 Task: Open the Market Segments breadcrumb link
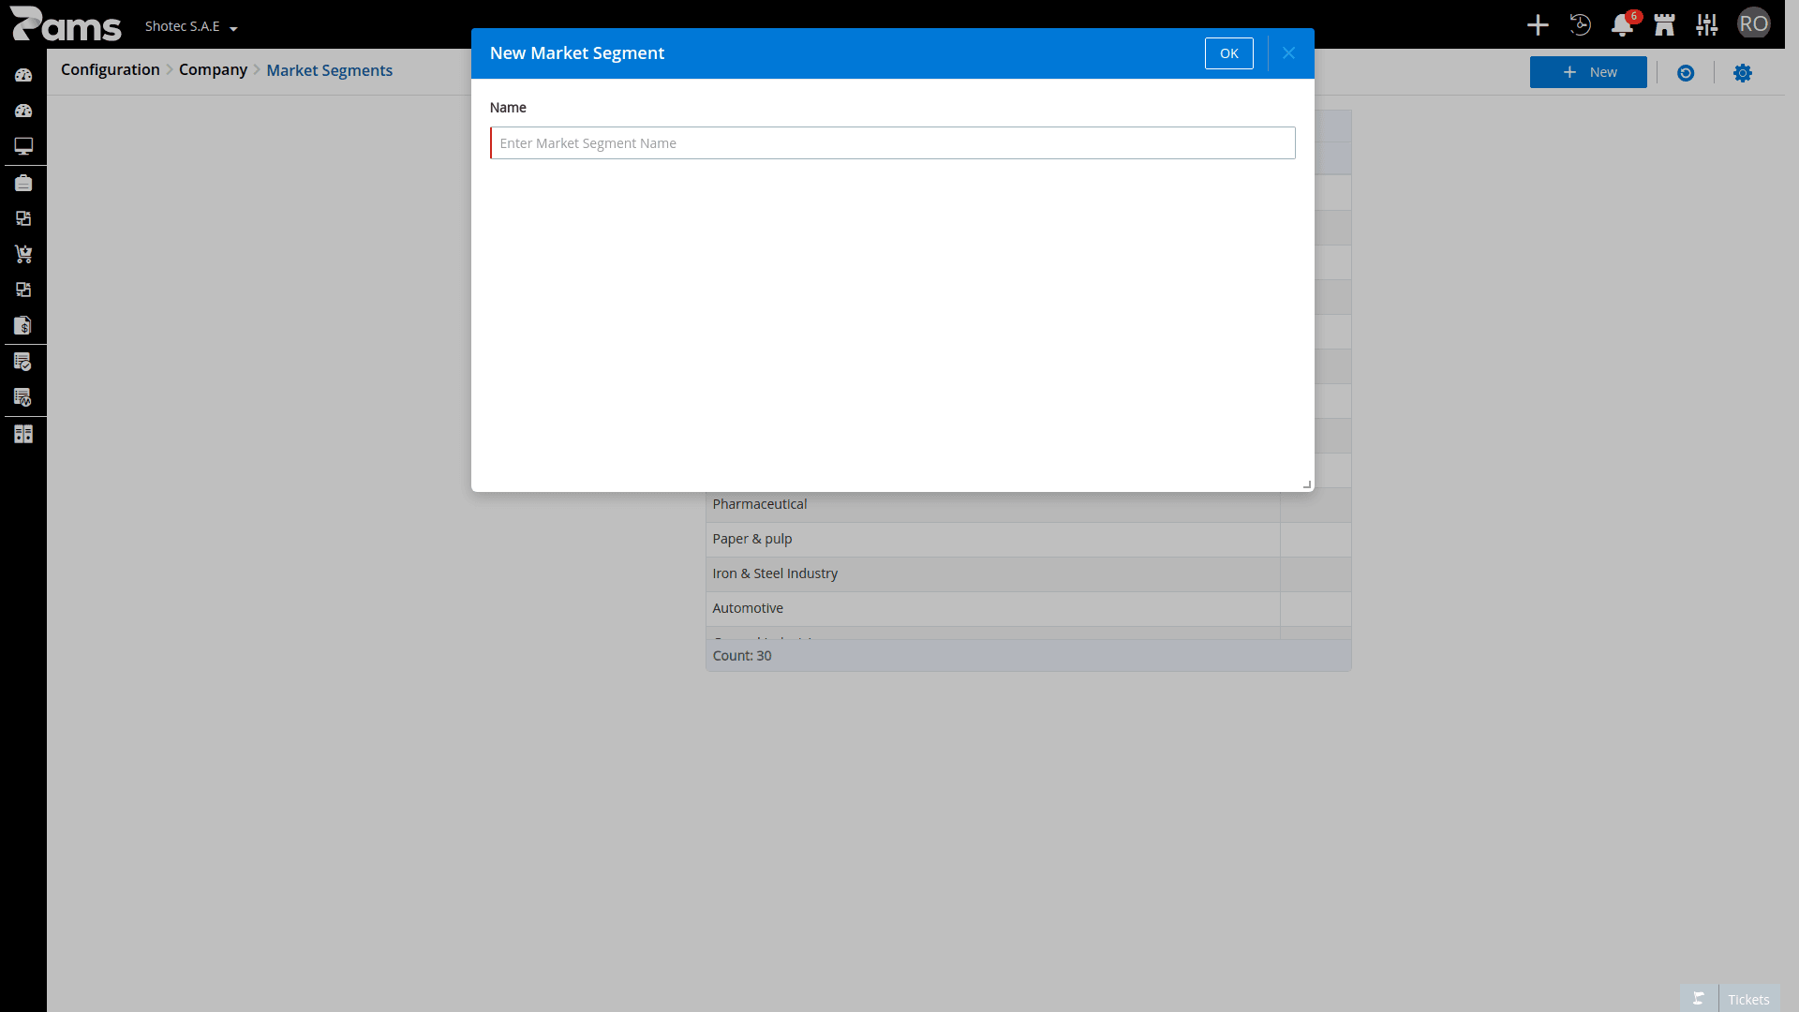[x=329, y=70]
